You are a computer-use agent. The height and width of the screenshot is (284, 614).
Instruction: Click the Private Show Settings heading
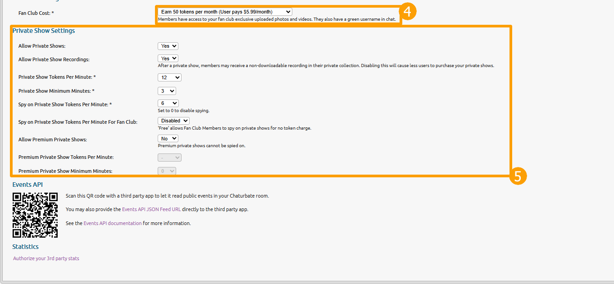coord(44,31)
